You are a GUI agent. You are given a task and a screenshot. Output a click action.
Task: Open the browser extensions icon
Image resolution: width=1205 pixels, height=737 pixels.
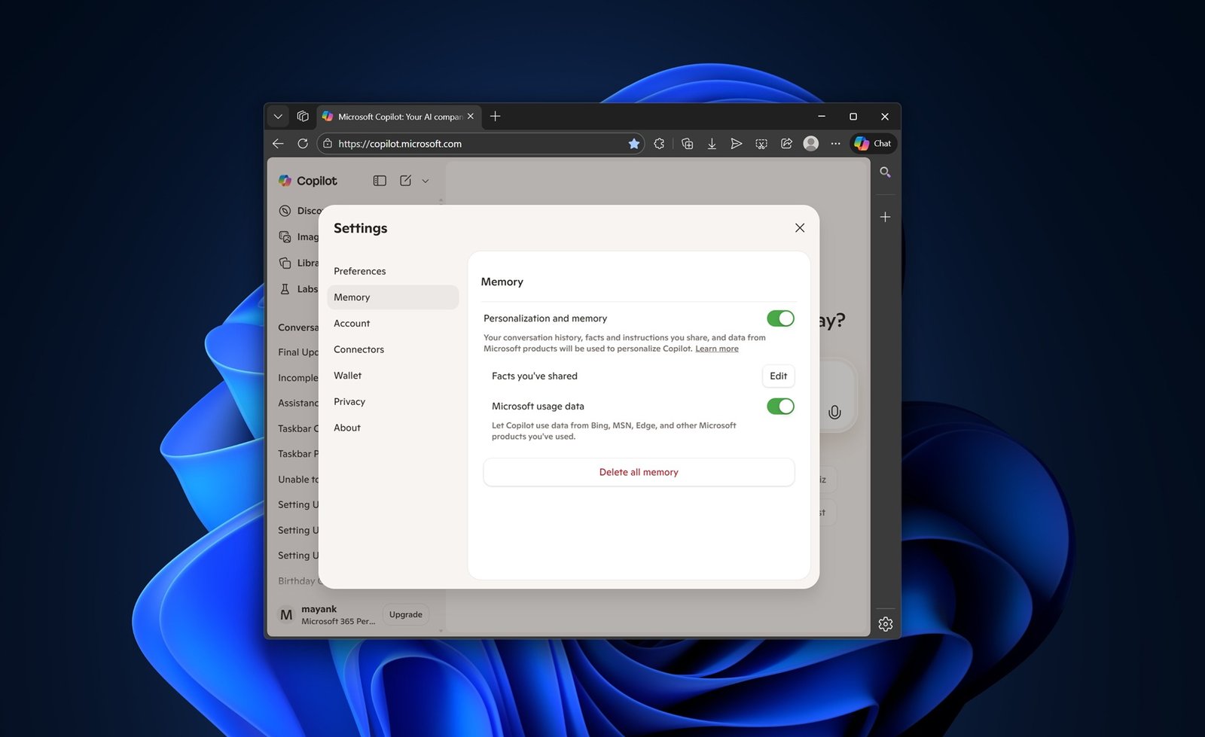click(660, 144)
